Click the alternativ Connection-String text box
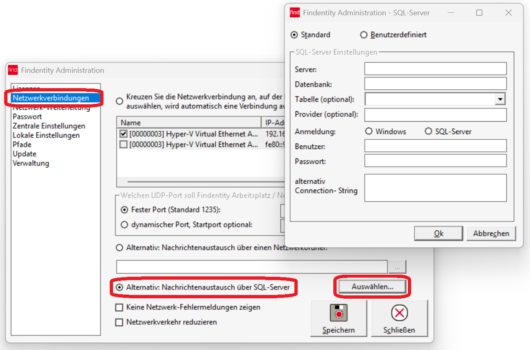The image size is (530, 350). pos(436,188)
